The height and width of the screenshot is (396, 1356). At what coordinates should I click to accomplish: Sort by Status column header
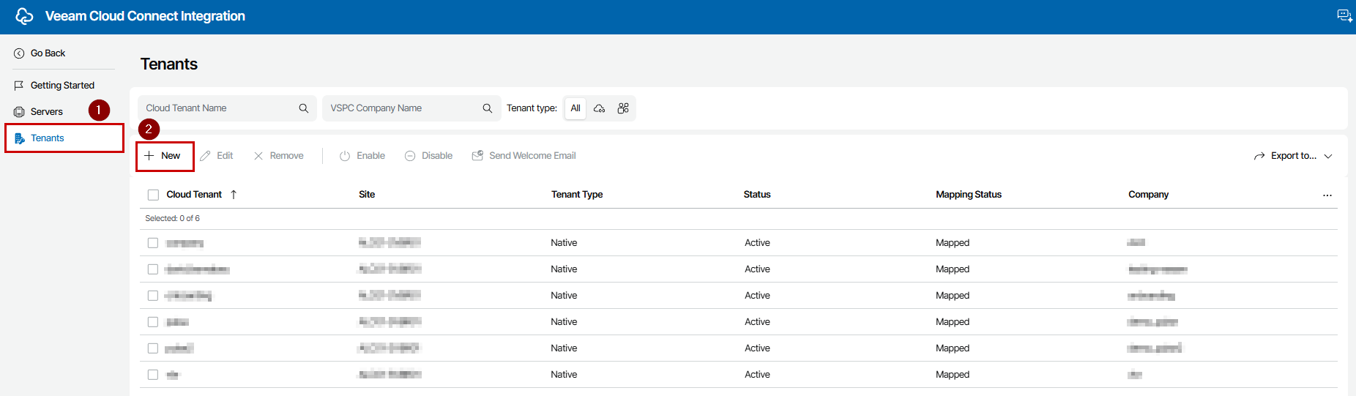757,195
